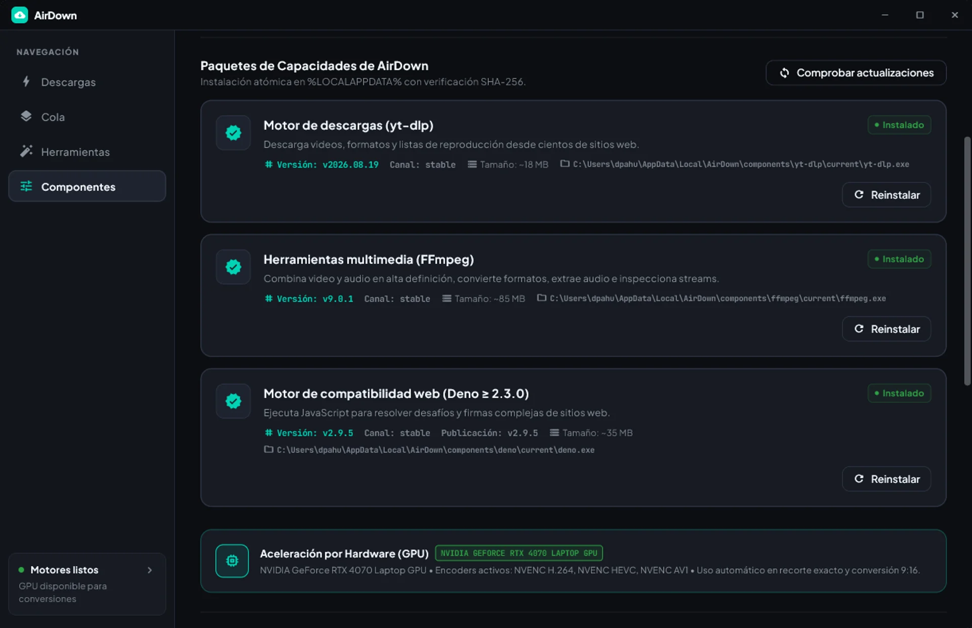The width and height of the screenshot is (972, 628).
Task: Click the Instalado badge on the FFmpeg card
Action: (x=899, y=259)
